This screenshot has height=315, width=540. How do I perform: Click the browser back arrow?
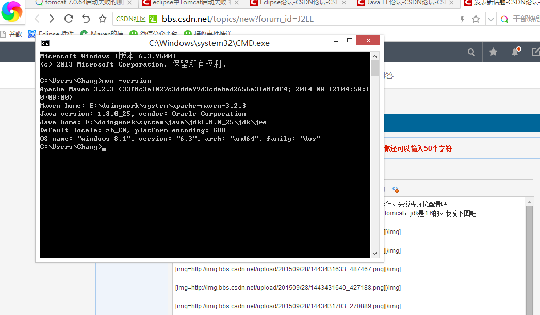pyautogui.click(x=37, y=19)
